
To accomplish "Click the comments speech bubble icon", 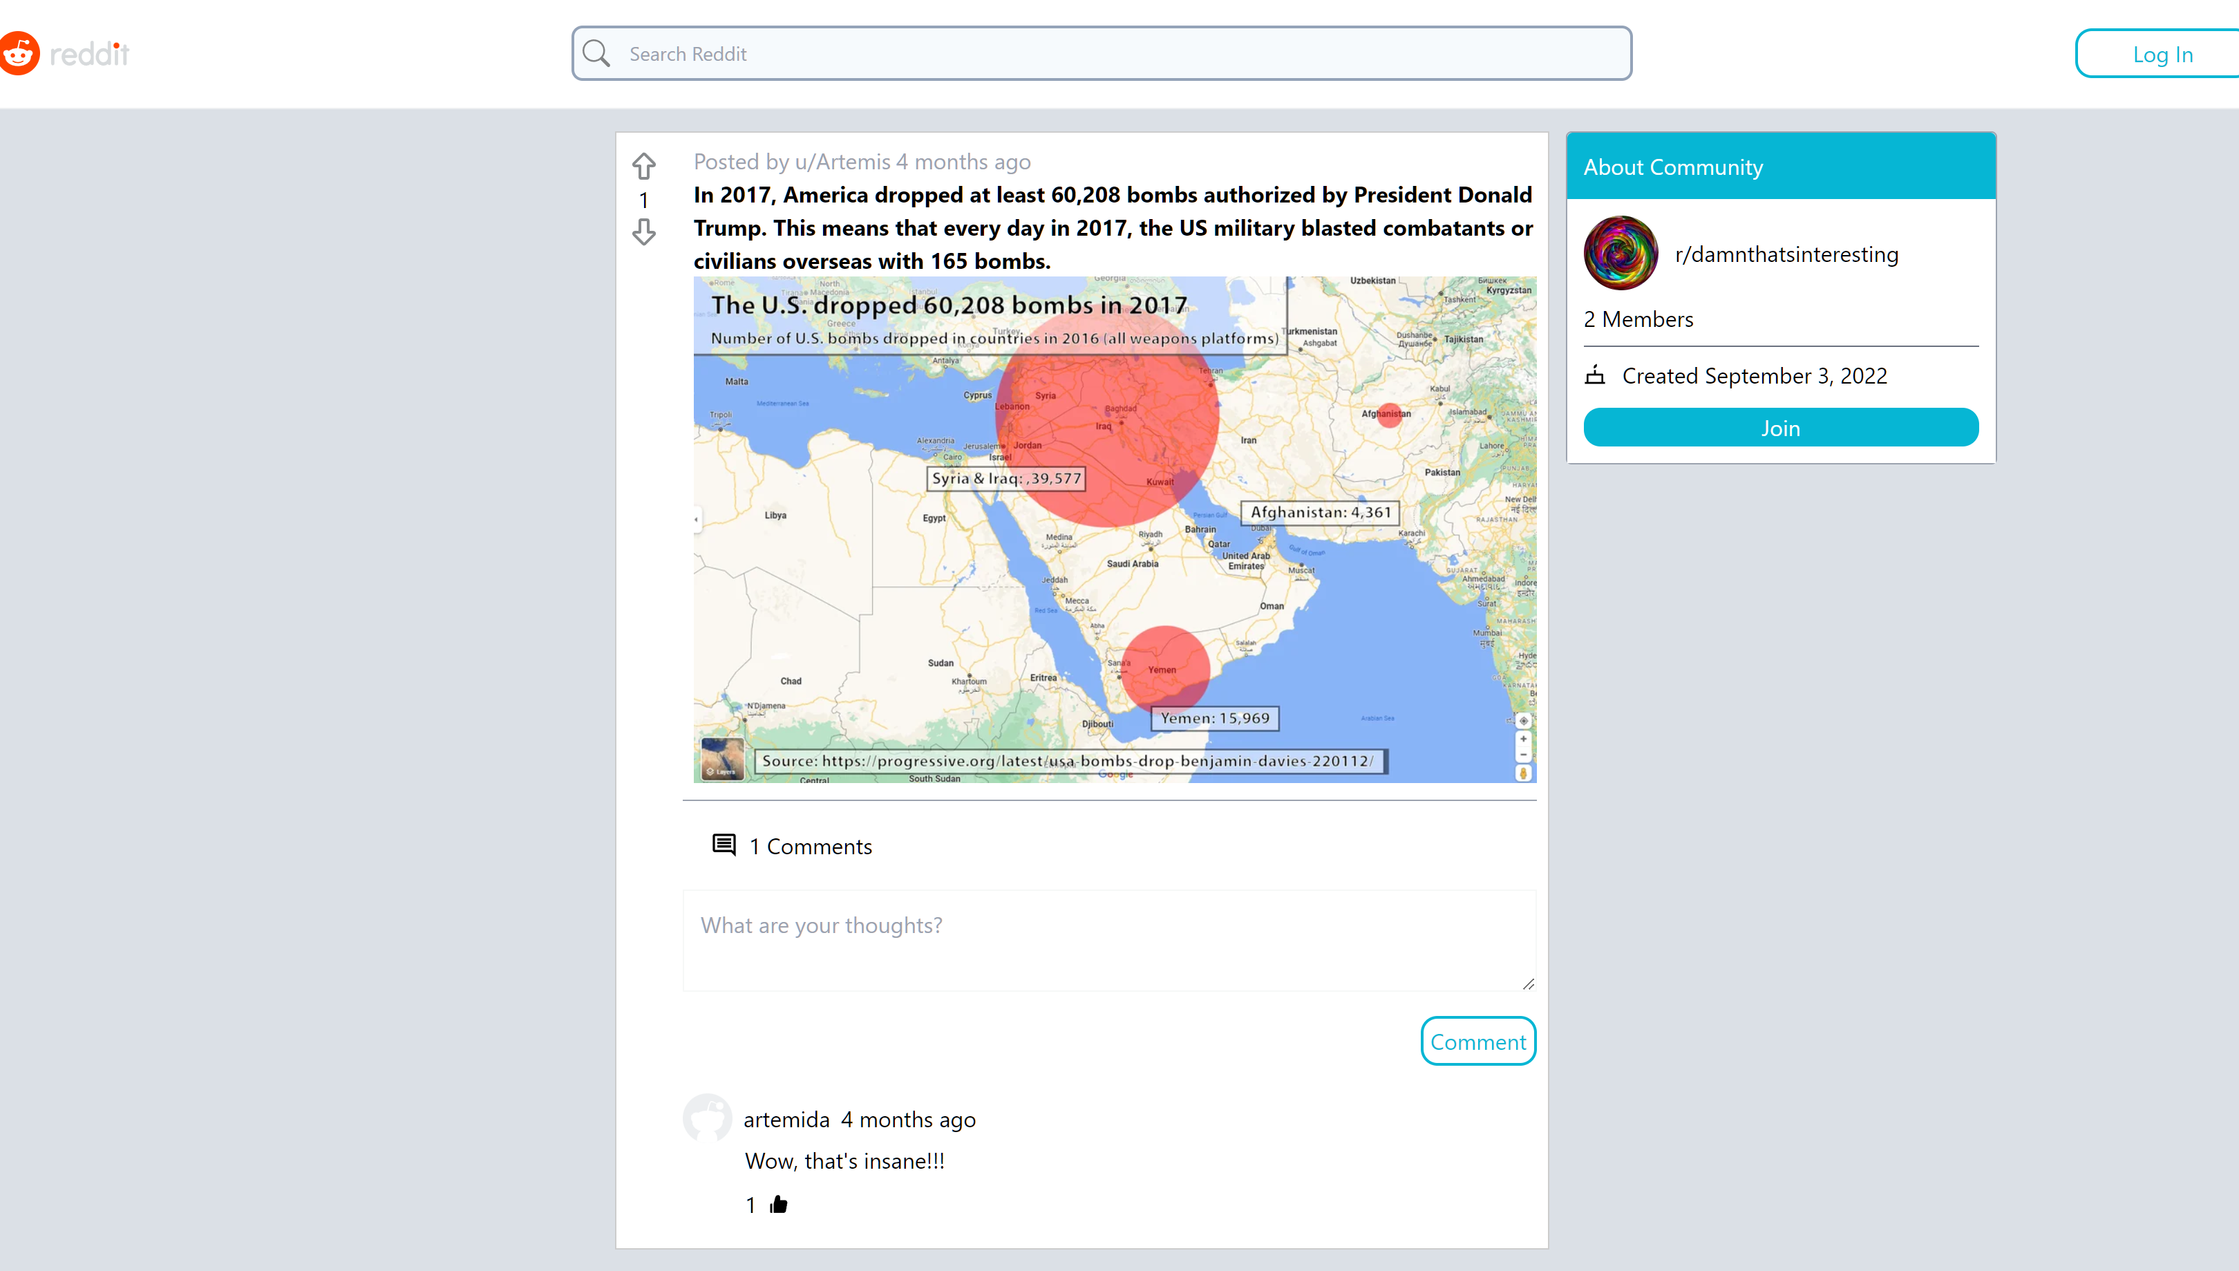I will pos(724,845).
